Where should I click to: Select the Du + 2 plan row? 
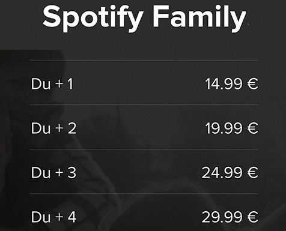click(144, 127)
